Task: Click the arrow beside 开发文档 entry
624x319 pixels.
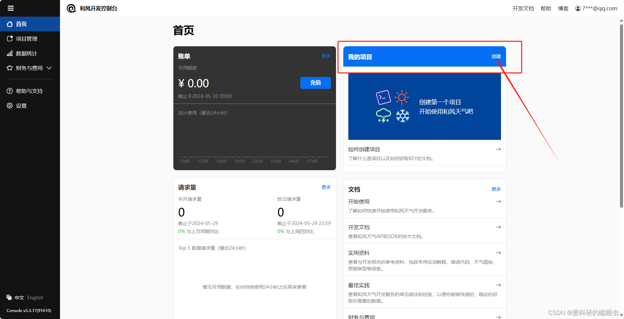Action: (498, 227)
